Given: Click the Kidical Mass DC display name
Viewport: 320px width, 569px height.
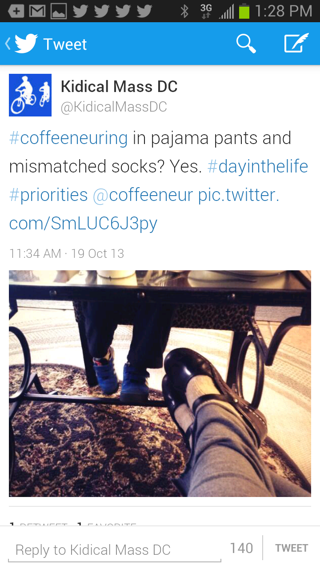Looking at the screenshot, I should point(119,86).
